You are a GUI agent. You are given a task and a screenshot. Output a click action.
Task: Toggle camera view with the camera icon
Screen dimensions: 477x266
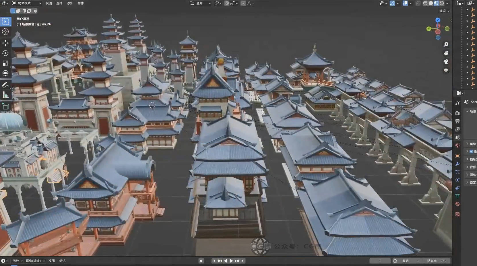446,62
